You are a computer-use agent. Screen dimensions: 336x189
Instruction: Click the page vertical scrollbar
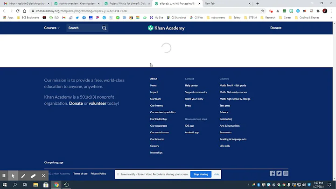pyautogui.click(x=334, y=101)
